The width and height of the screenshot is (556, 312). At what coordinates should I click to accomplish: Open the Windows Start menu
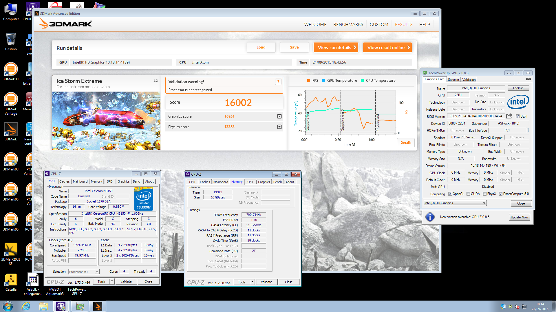[x=8, y=306]
